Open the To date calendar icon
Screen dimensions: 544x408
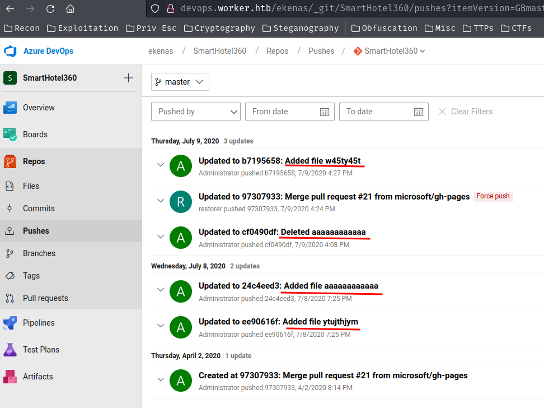point(419,112)
